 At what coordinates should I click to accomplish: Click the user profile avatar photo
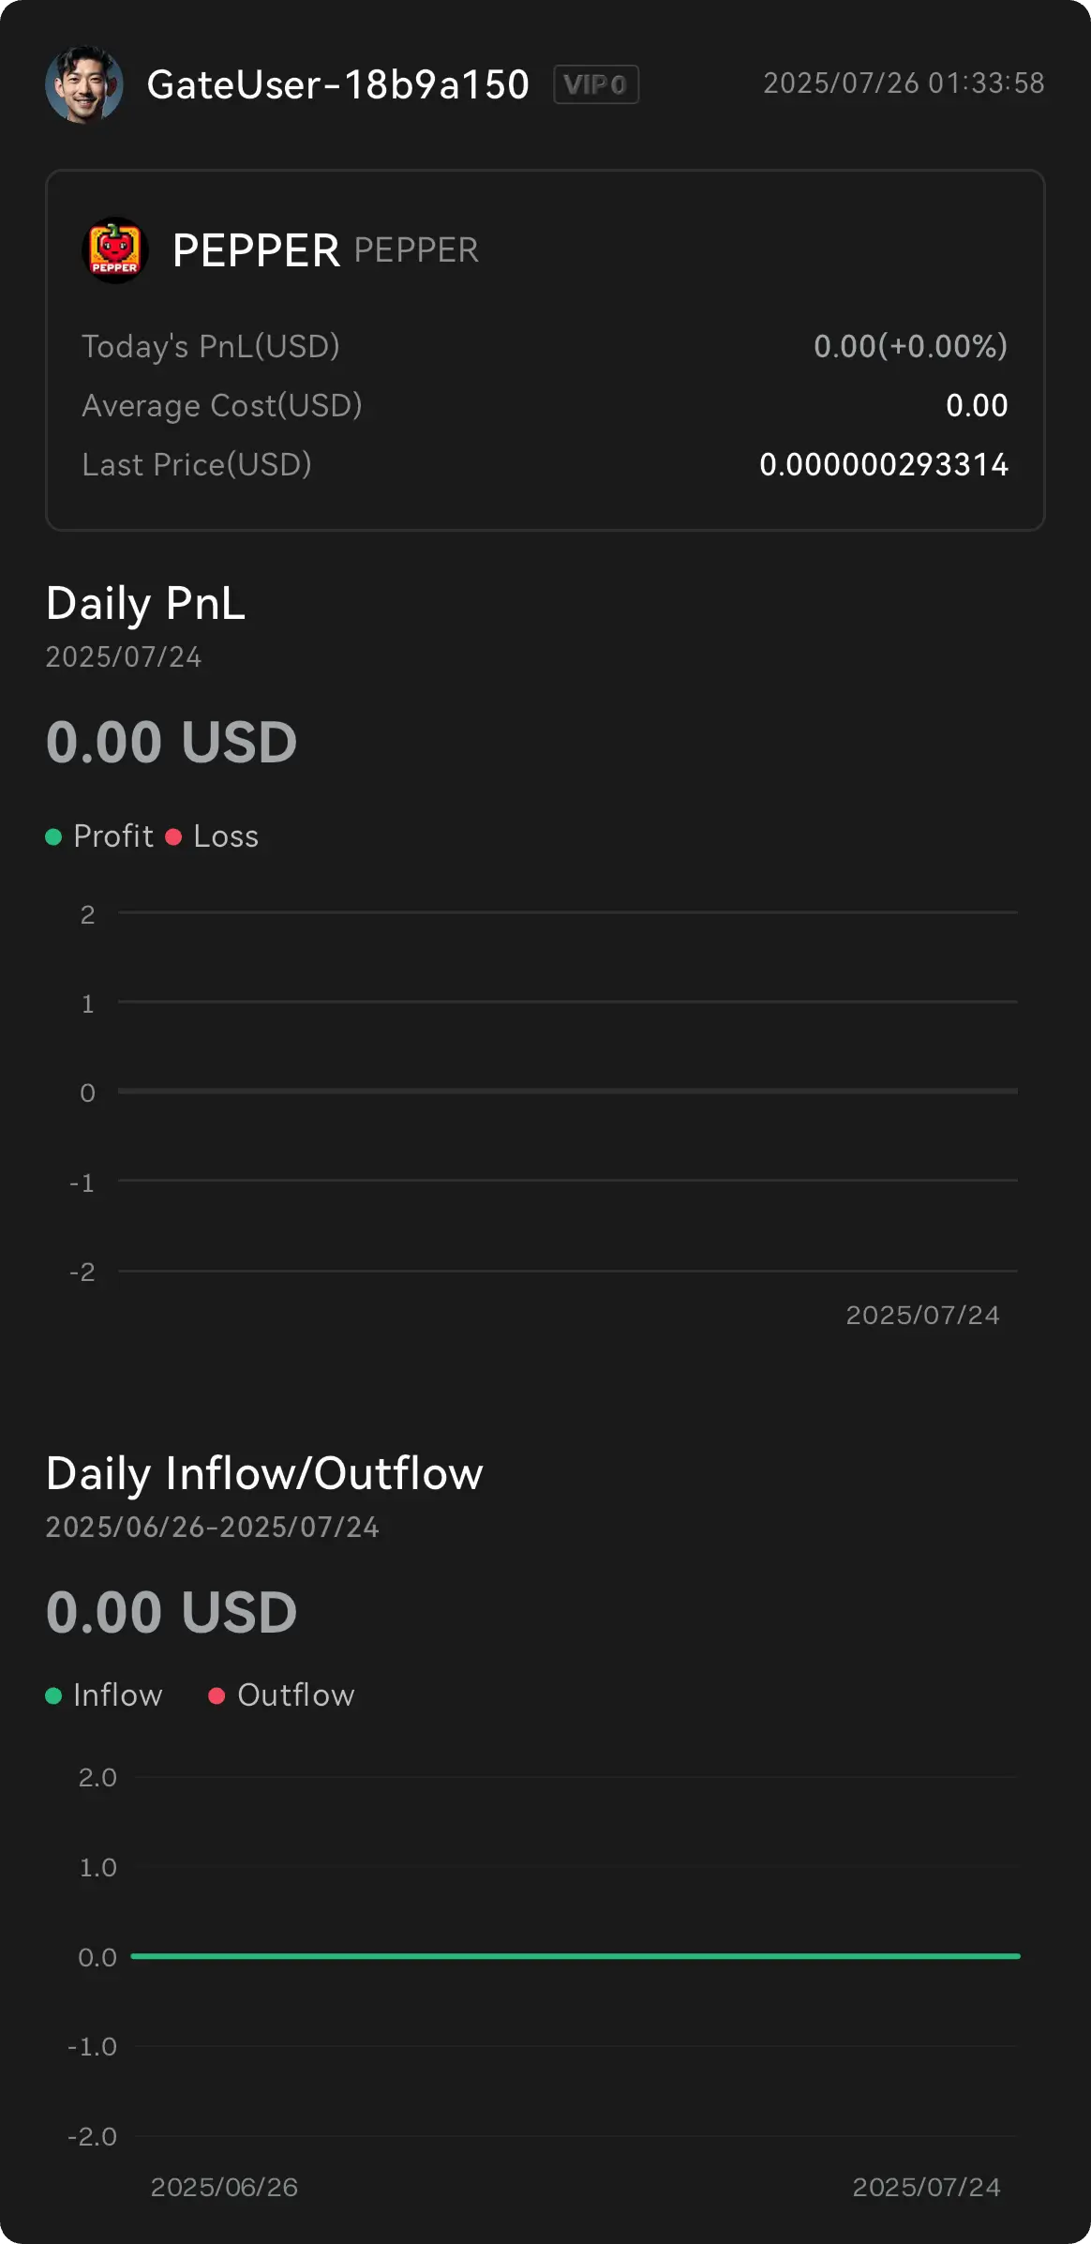[x=84, y=84]
